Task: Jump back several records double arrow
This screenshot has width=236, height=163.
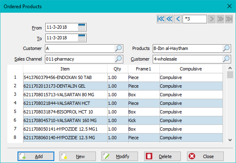Action: tap(169, 19)
